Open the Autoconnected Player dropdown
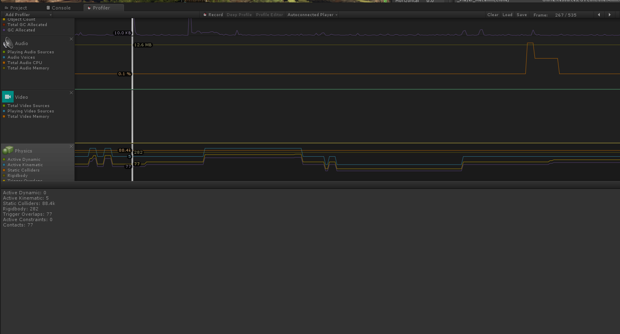 (x=312, y=15)
